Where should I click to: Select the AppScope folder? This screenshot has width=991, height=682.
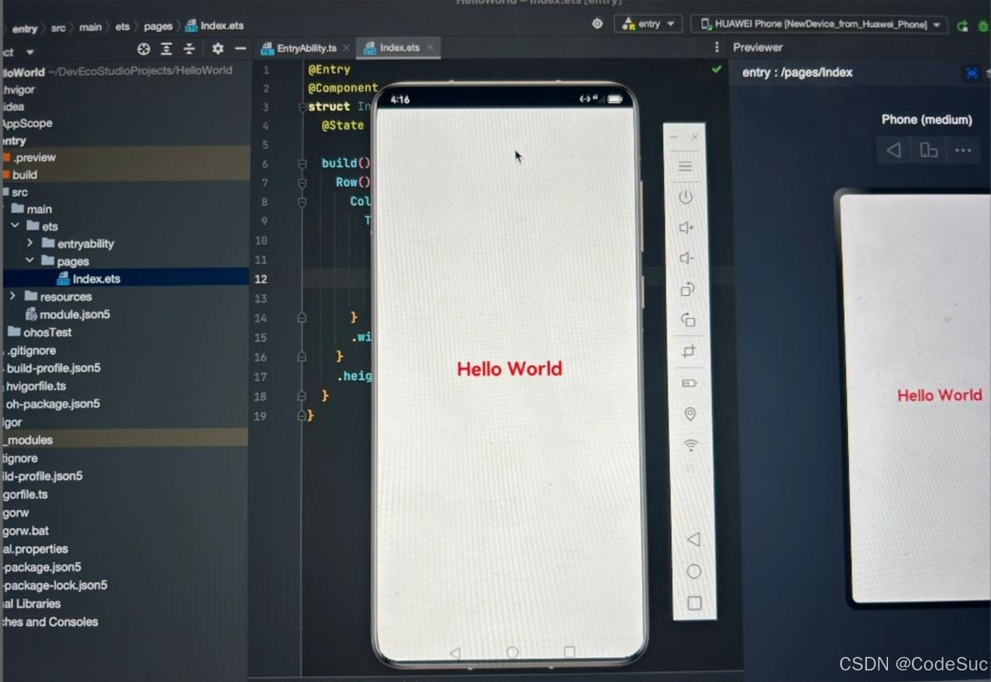pos(27,123)
